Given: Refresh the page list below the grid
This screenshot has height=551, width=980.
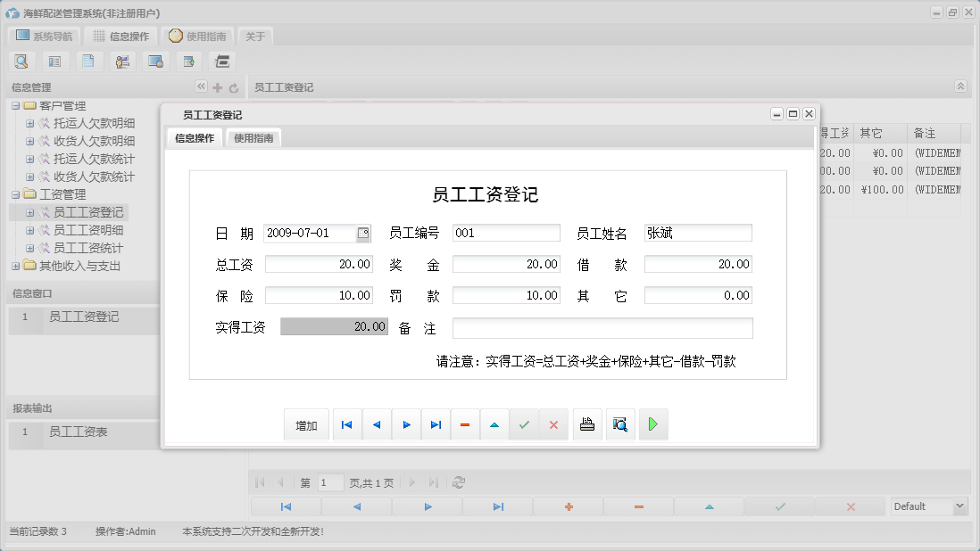Looking at the screenshot, I should click(459, 482).
